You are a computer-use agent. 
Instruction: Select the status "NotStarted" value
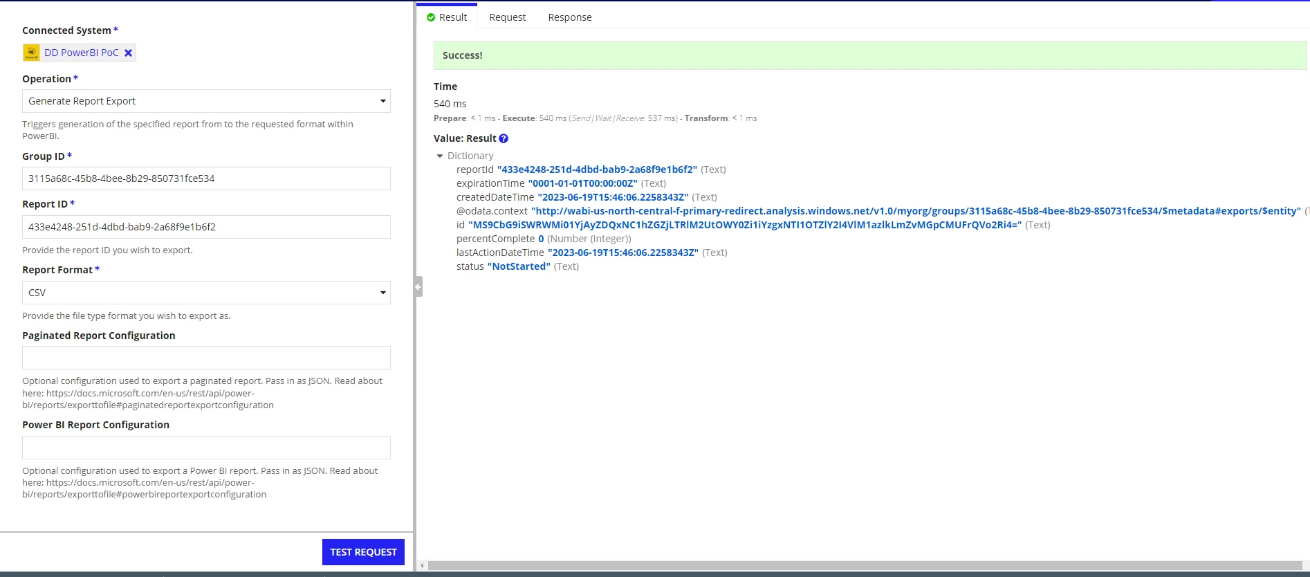point(519,266)
